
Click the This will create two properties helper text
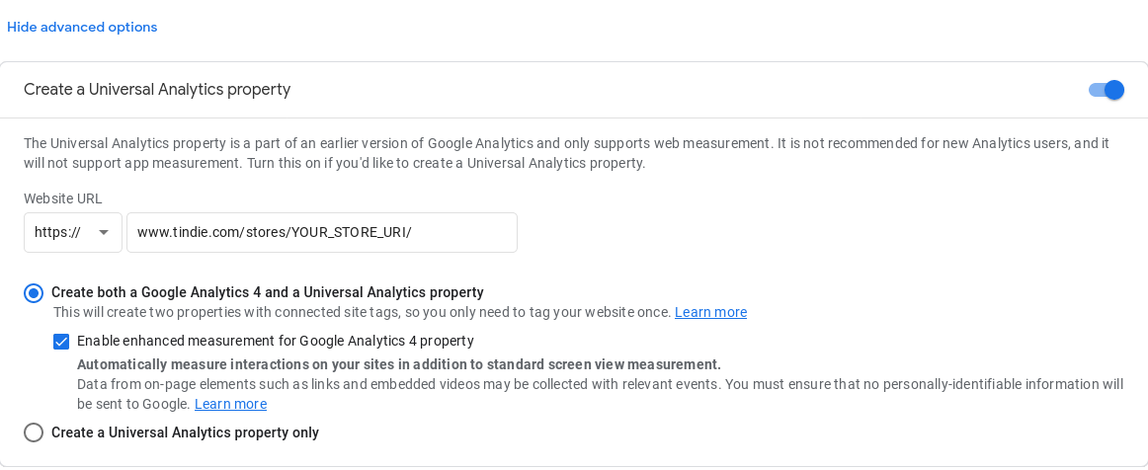point(362,312)
